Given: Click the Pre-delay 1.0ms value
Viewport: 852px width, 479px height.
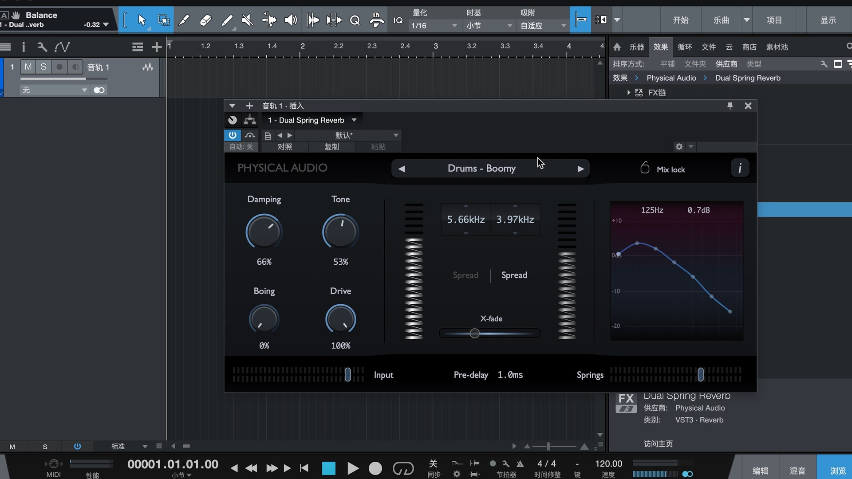Looking at the screenshot, I should tap(510, 375).
